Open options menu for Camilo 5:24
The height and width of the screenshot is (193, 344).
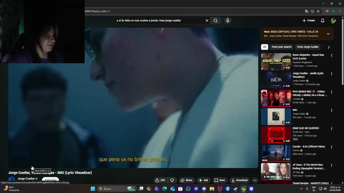(332, 147)
